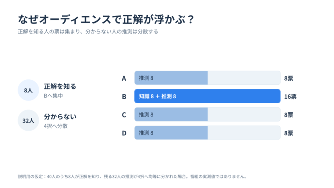
Task: Select the option letter D label
Action: click(x=124, y=133)
